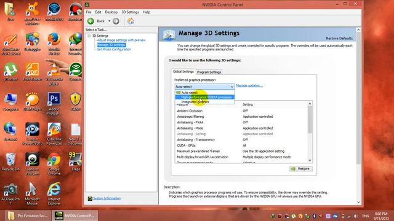Open the uTorrent desktop shortcut
Image resolution: width=394 pixels, height=221 pixels.
click(x=10, y=72)
